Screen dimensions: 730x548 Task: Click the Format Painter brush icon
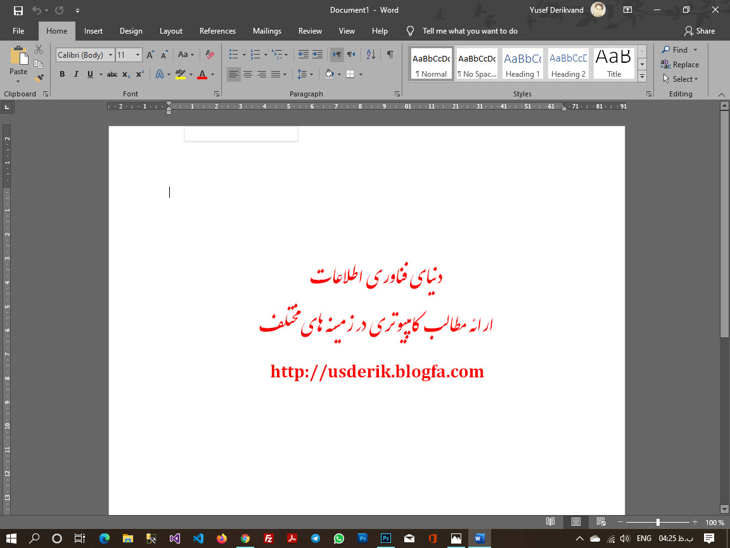click(39, 78)
